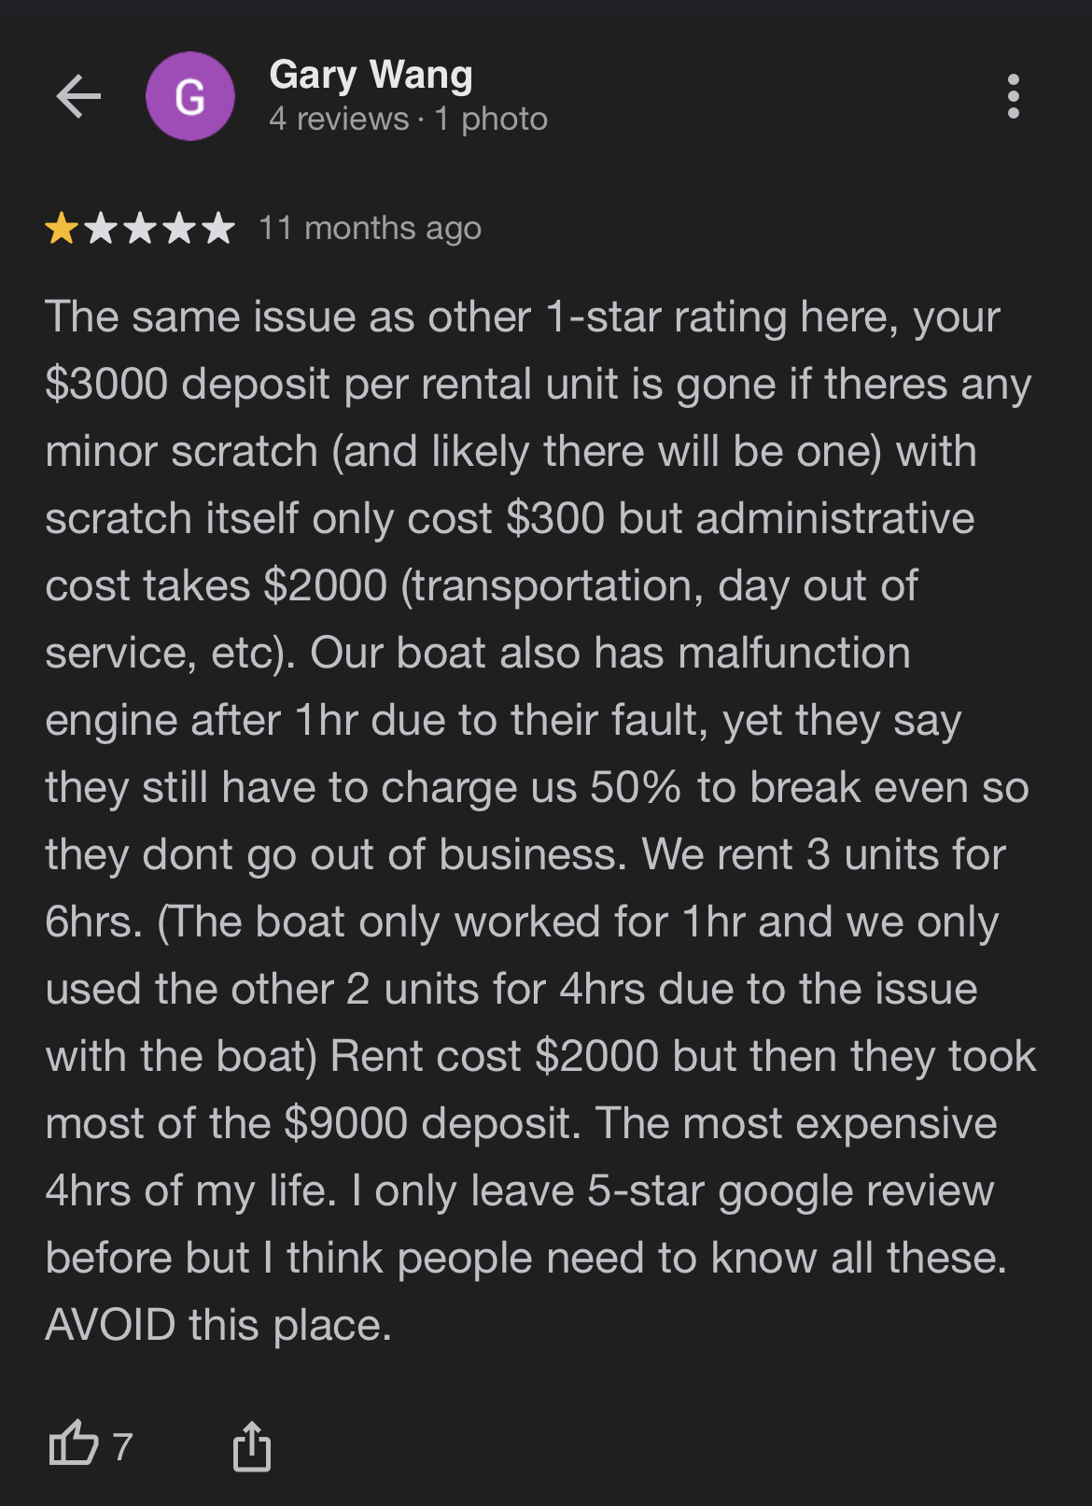Tap the second grey rating star
Image resolution: width=1092 pixels, height=1506 pixels.
coord(101,228)
